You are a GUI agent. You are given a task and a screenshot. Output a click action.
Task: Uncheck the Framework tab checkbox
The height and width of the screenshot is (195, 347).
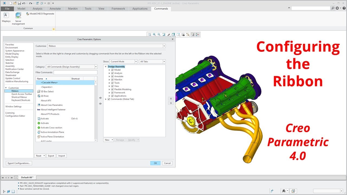[113, 93]
